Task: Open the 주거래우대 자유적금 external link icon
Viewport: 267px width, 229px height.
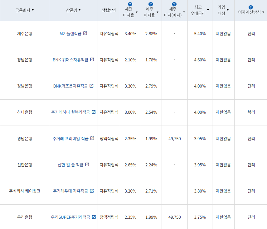Action: click(x=92, y=191)
